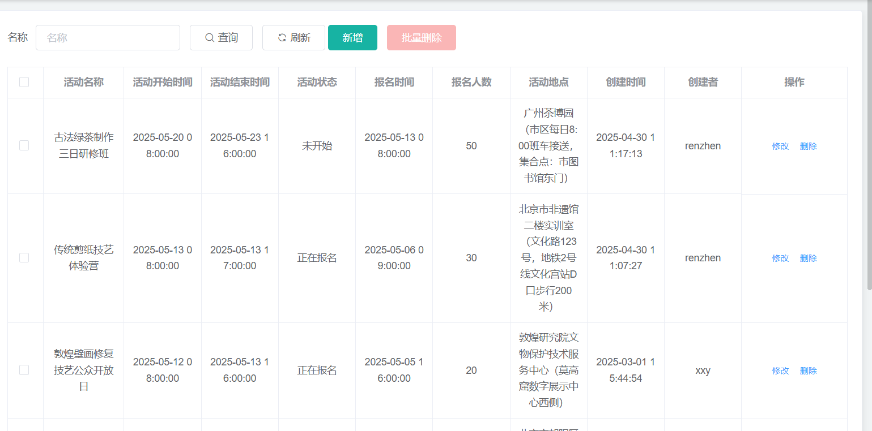Click 删除 for 敦煌壁画修复技艺公众开放日
872x431 pixels.
click(809, 370)
